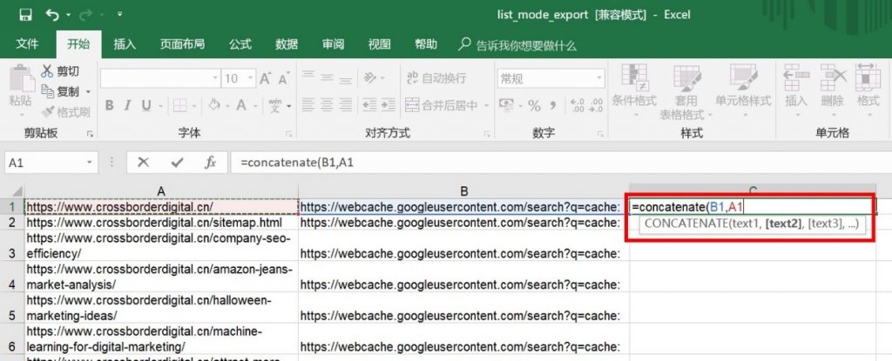Click the percent style icon
This screenshot has width=892, height=361.
click(x=534, y=105)
